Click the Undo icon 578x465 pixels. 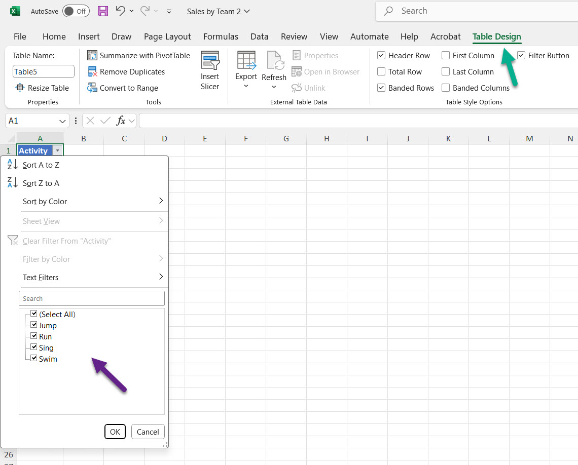point(121,11)
